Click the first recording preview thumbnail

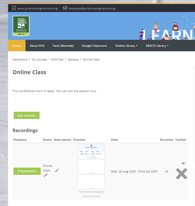[x=91, y=151]
